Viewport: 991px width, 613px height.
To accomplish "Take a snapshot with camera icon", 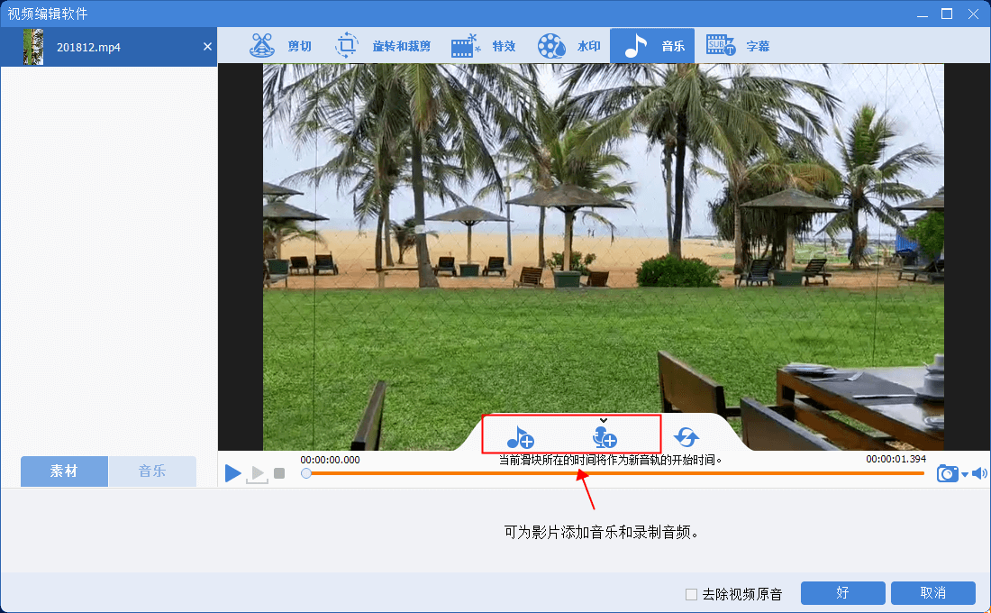I will (947, 473).
